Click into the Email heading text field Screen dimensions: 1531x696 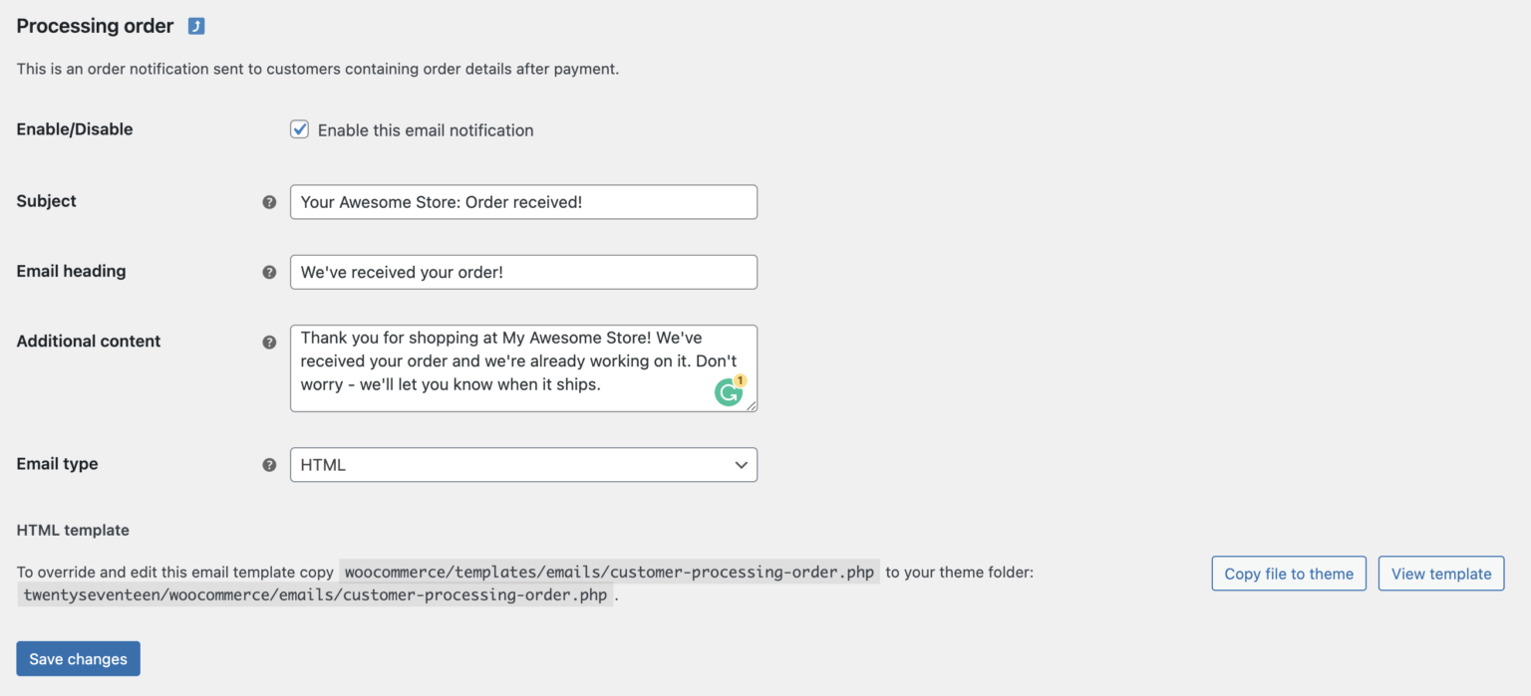523,272
